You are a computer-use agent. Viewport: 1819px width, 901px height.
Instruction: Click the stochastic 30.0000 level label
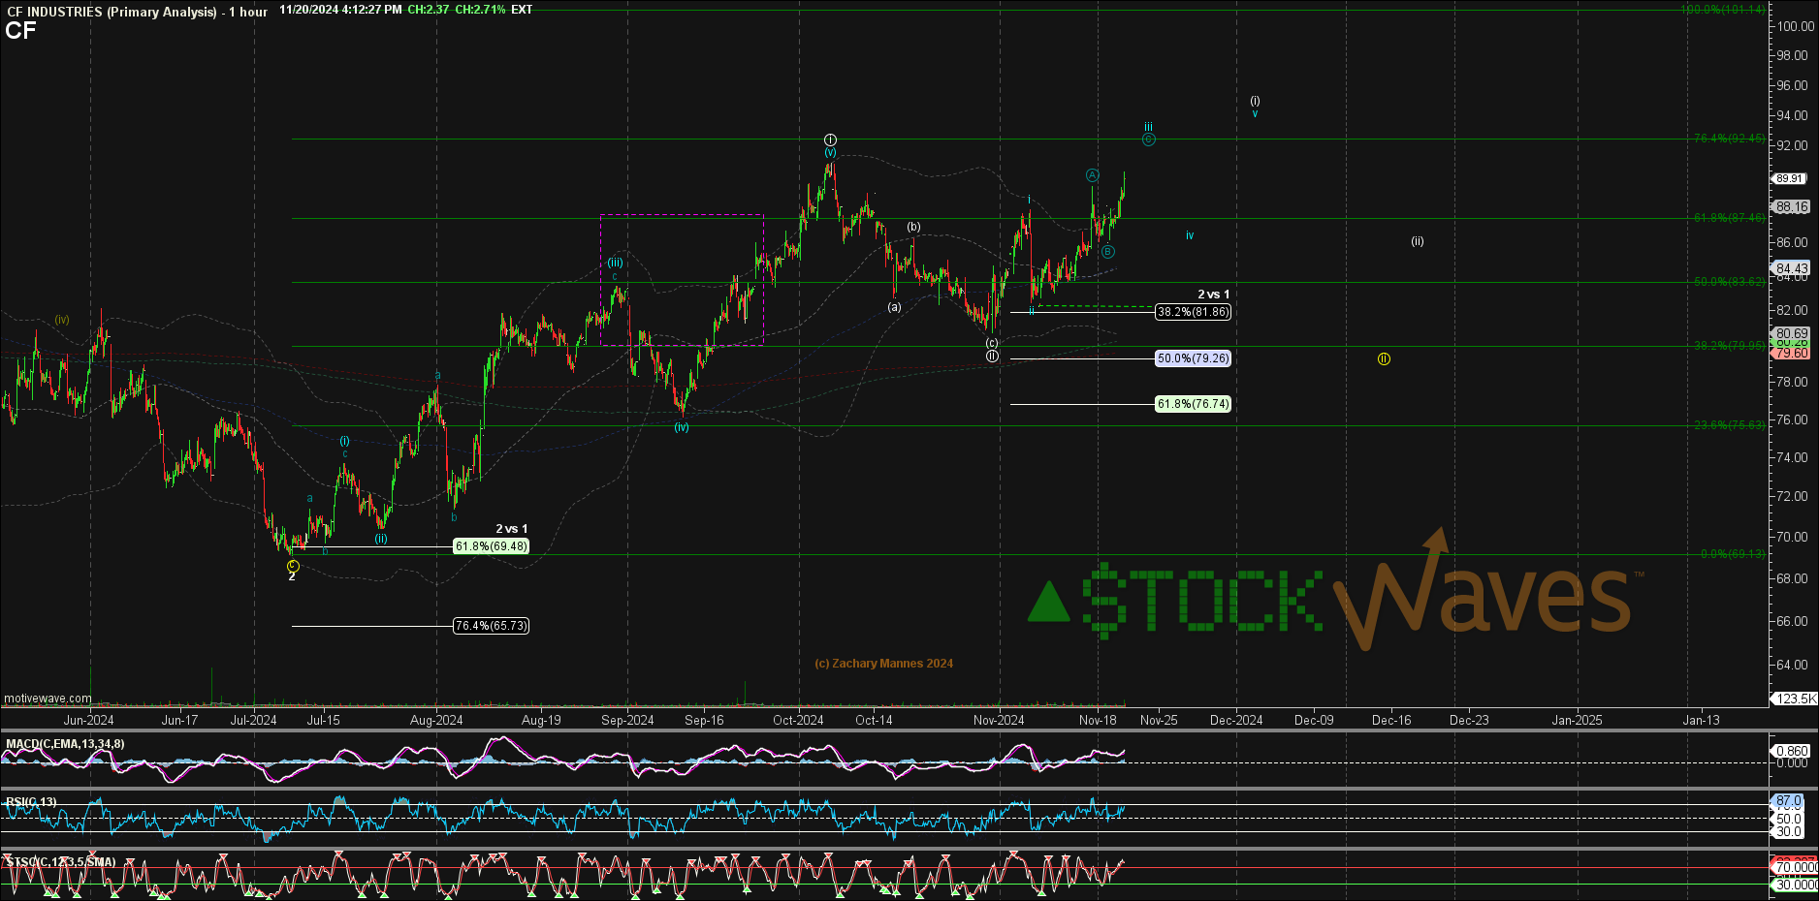pyautogui.click(x=1796, y=885)
